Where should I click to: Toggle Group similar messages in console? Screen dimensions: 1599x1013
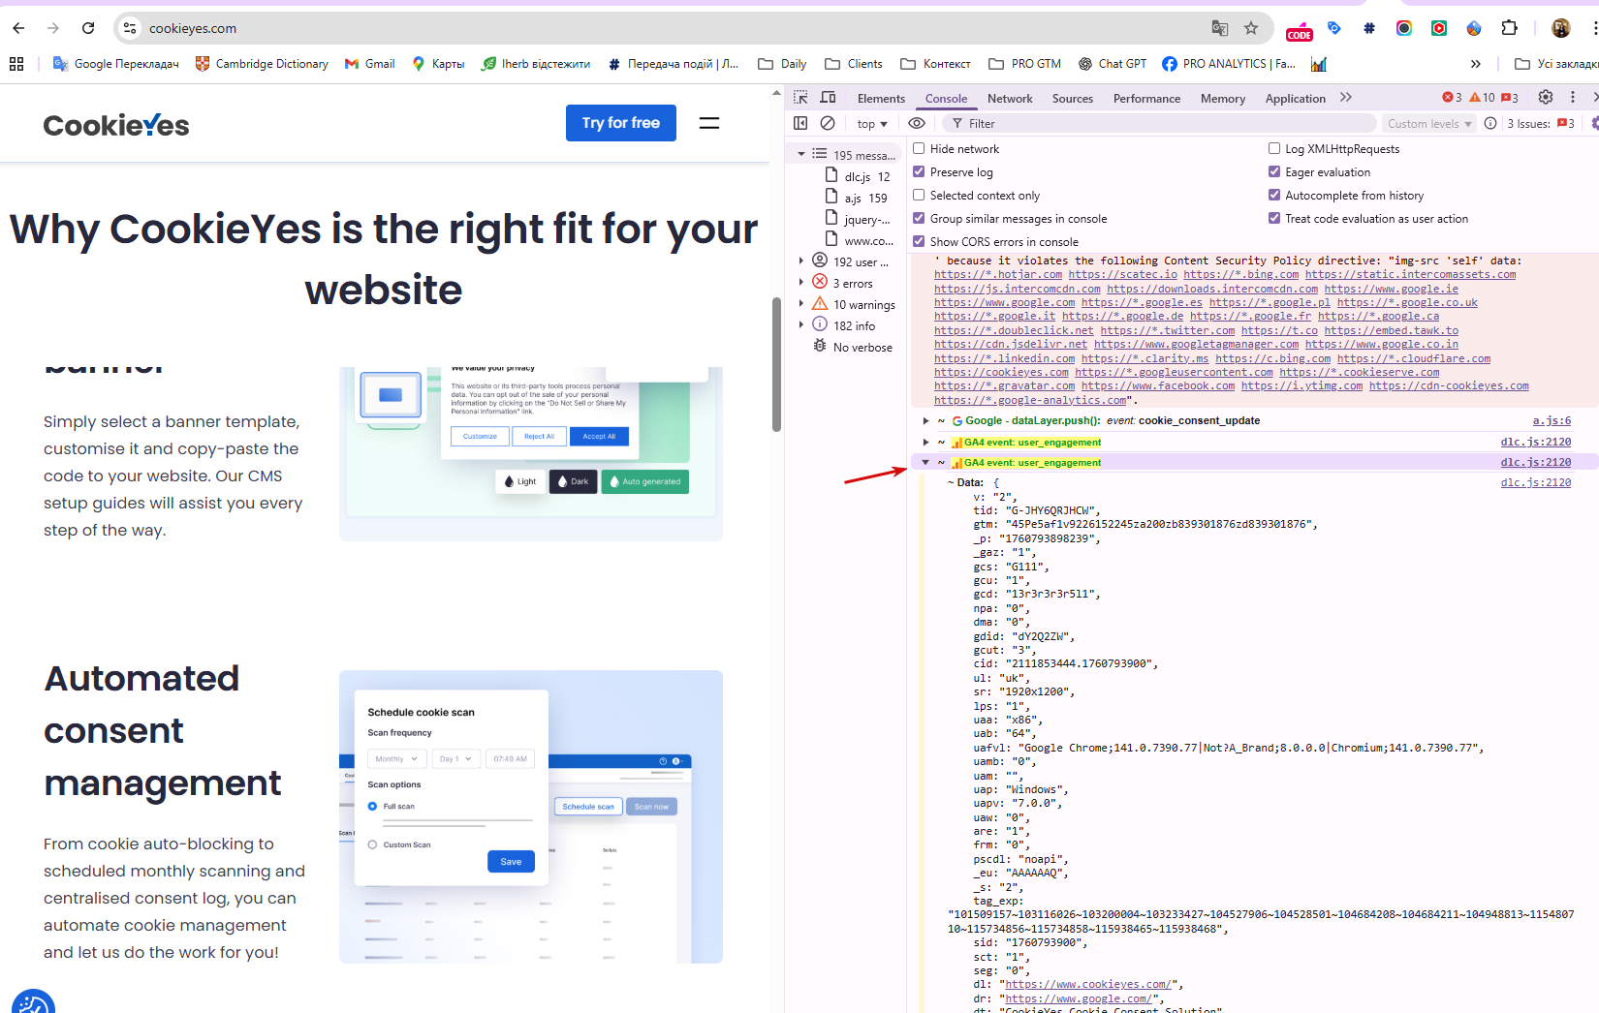(919, 218)
